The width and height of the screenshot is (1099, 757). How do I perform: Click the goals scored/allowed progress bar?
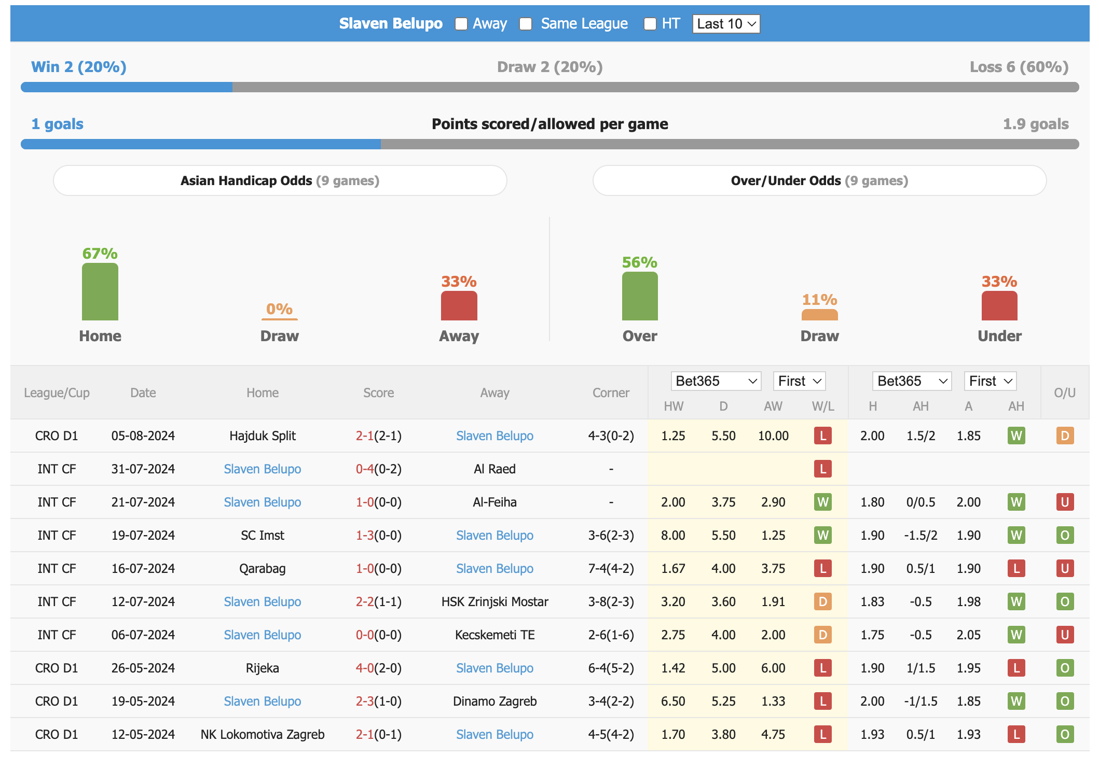(550, 144)
